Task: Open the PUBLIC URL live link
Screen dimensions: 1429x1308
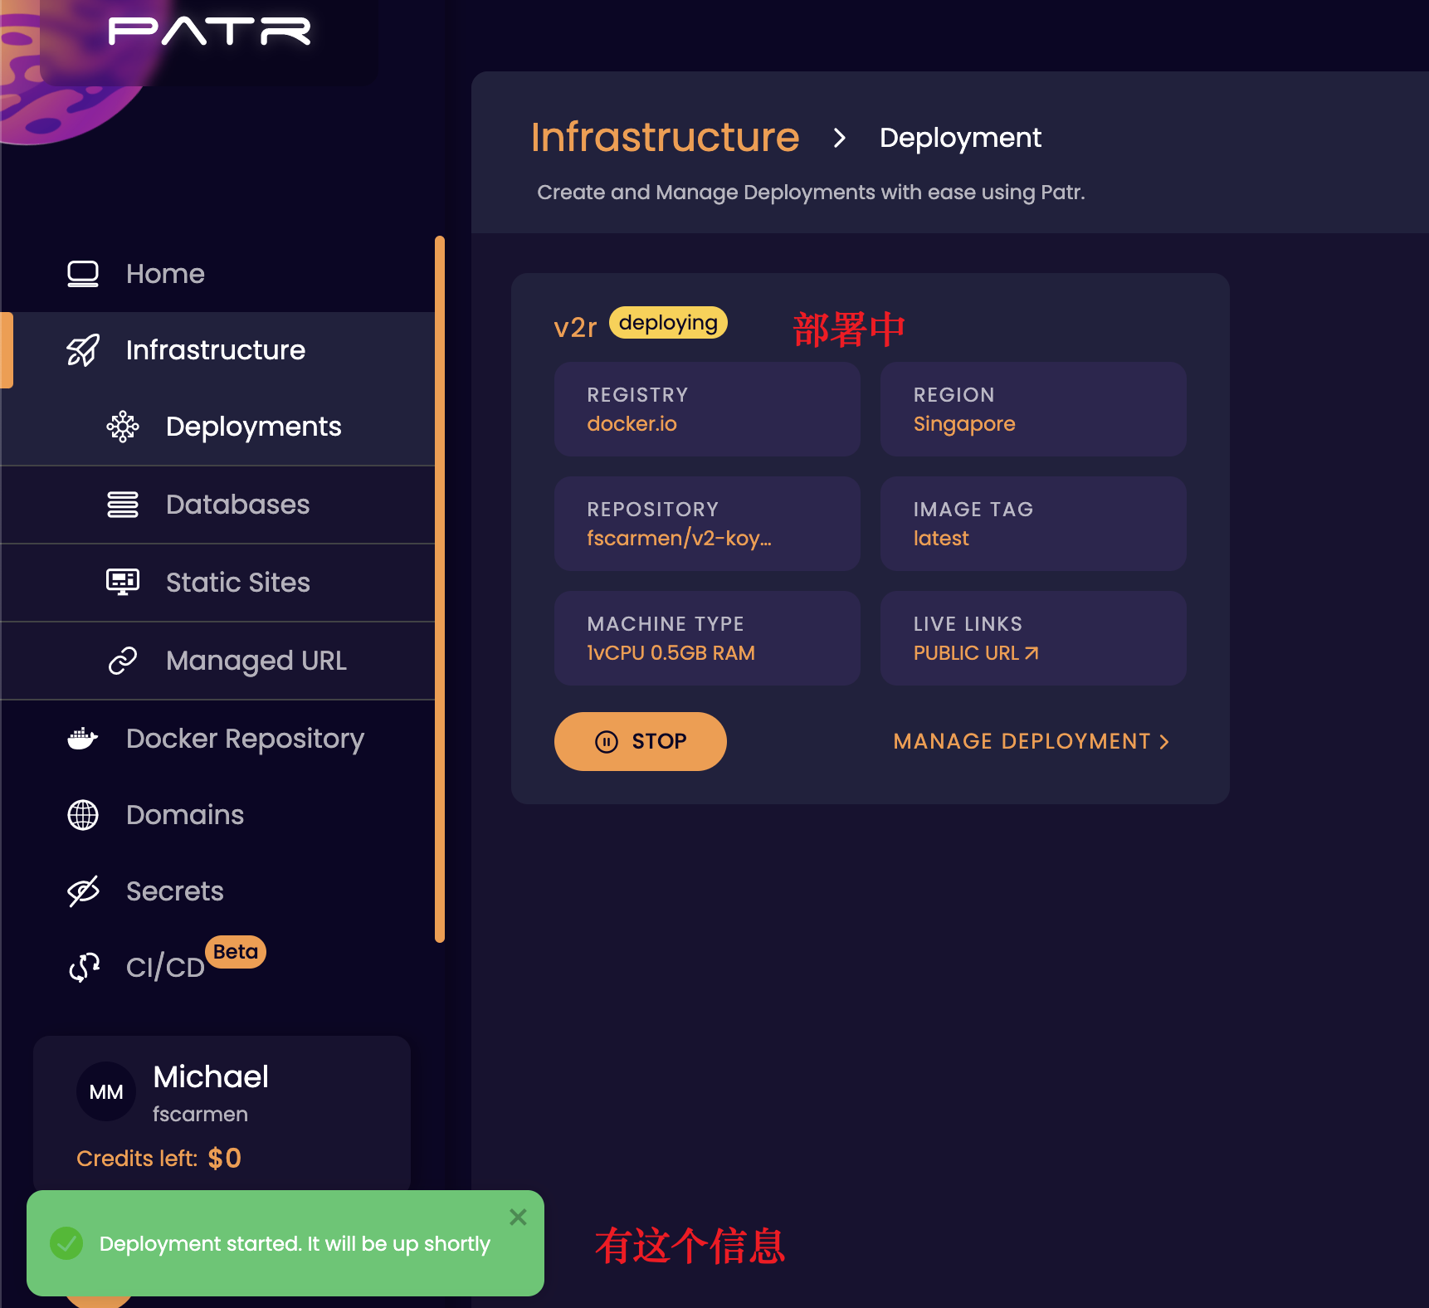Action: tap(975, 653)
